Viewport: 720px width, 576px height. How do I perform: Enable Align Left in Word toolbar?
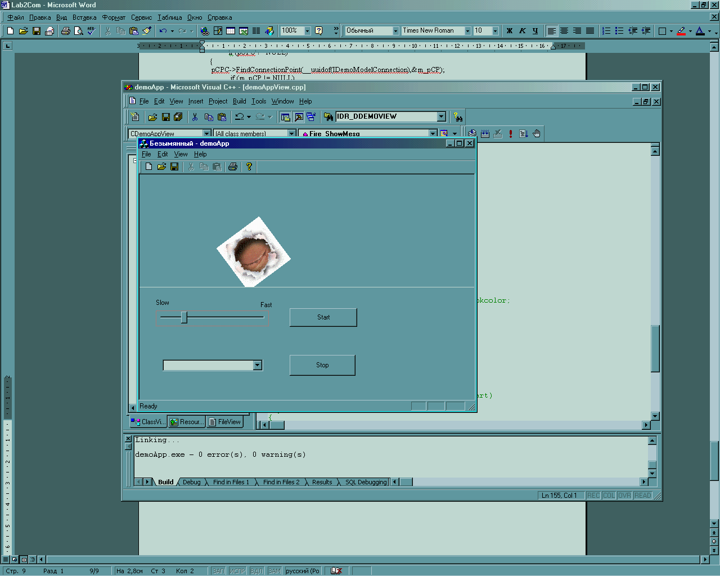[x=552, y=31]
